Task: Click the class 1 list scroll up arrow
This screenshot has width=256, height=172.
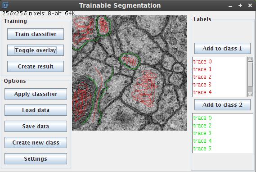Action: click(x=250, y=59)
